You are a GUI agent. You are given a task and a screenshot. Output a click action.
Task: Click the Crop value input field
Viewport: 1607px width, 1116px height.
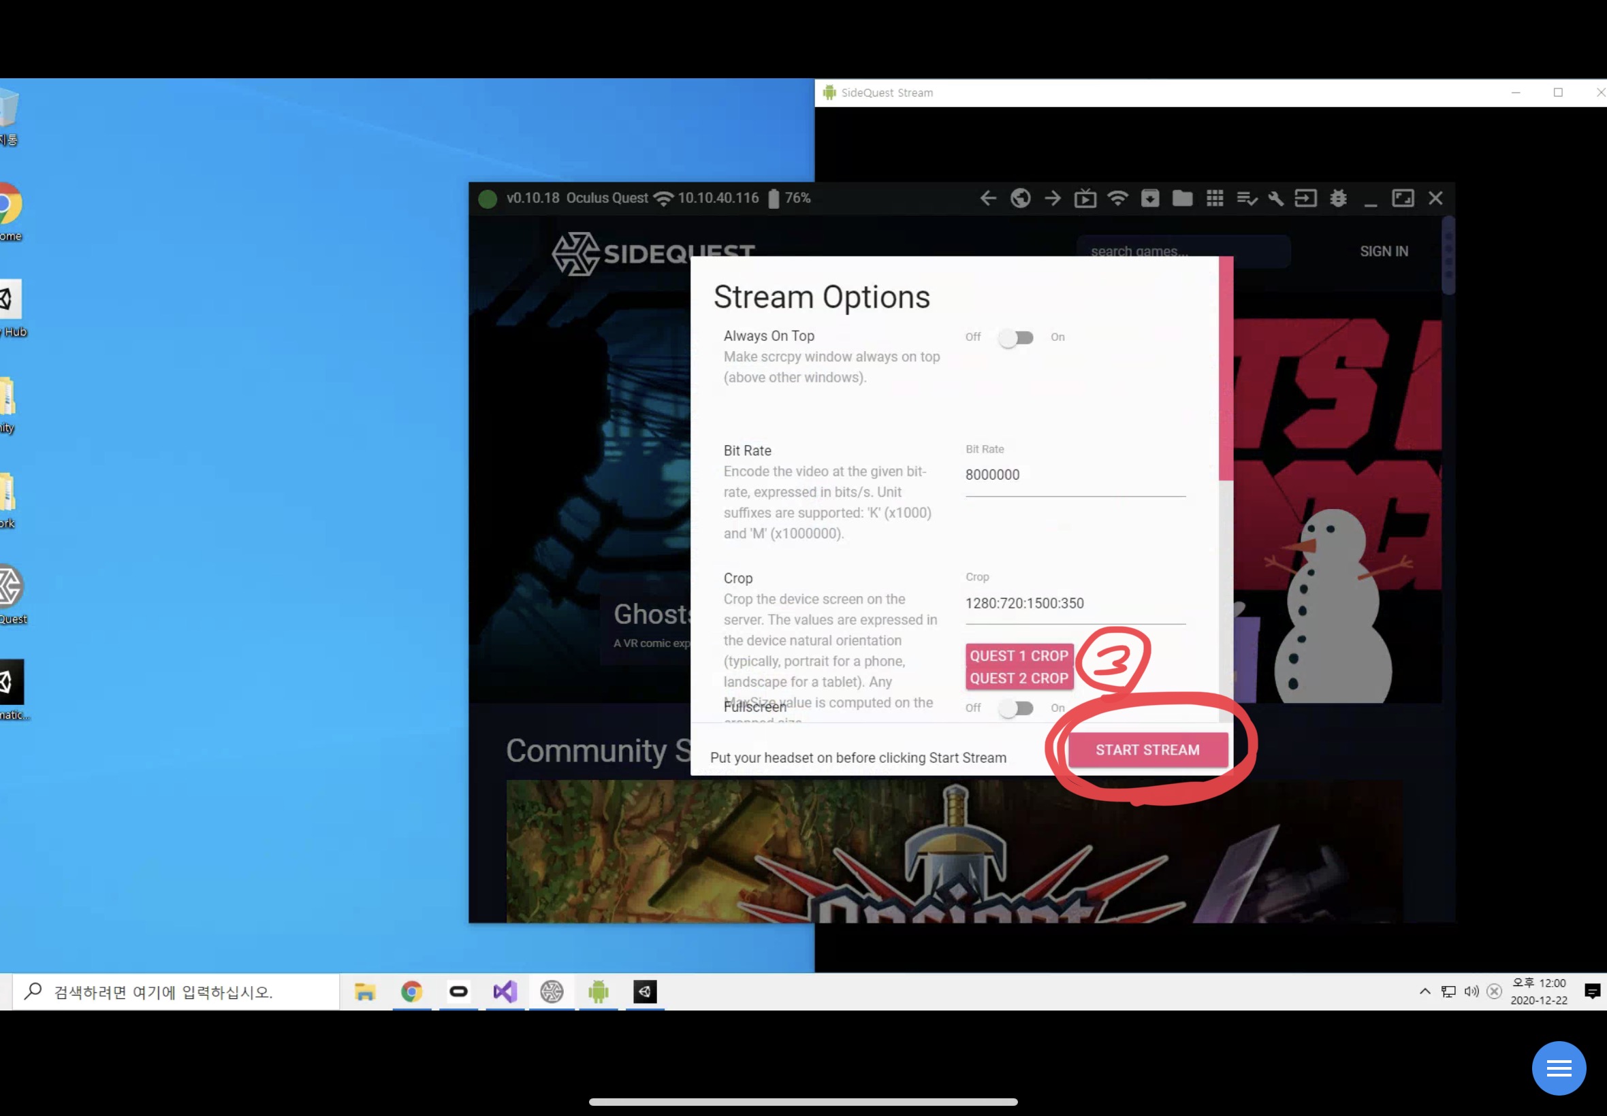(1075, 604)
